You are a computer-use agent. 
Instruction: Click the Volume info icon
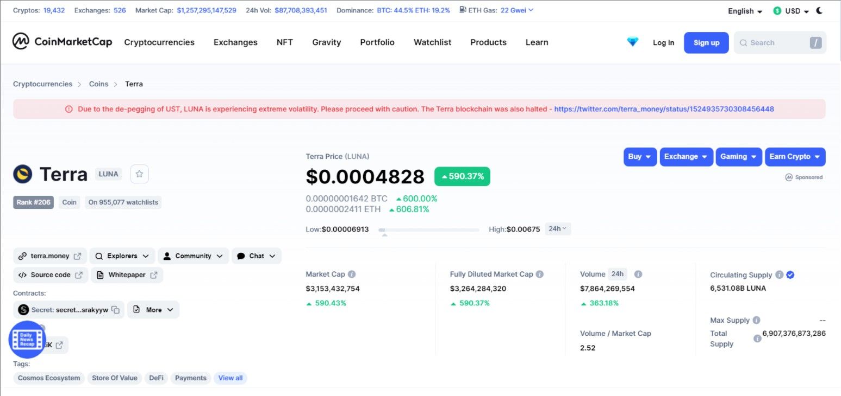click(x=638, y=274)
